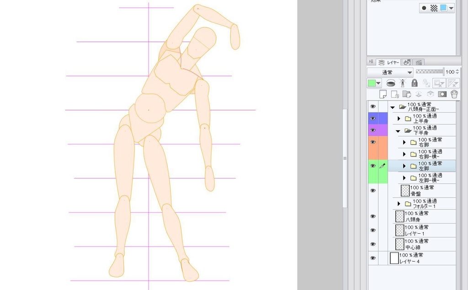Select the white レイヤー 4 thumbnail
The width and height of the screenshot is (468, 290).
click(394, 258)
